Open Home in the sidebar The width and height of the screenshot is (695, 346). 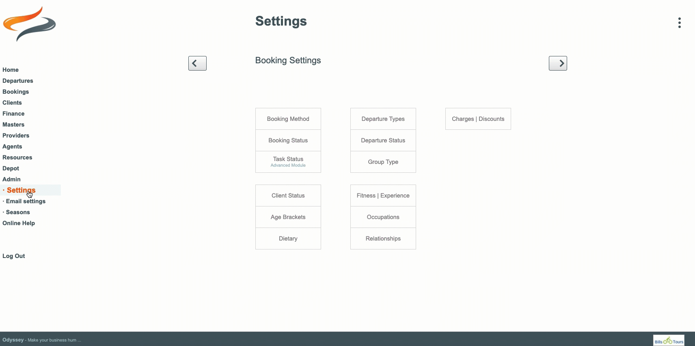click(x=11, y=70)
